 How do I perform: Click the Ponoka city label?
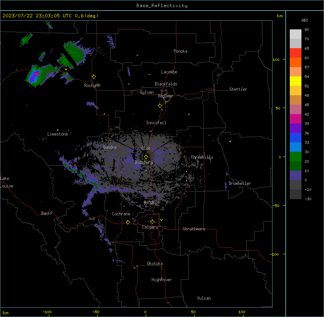[x=180, y=51]
